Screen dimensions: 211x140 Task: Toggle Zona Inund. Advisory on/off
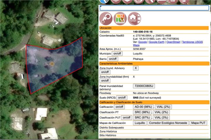point(105,72)
